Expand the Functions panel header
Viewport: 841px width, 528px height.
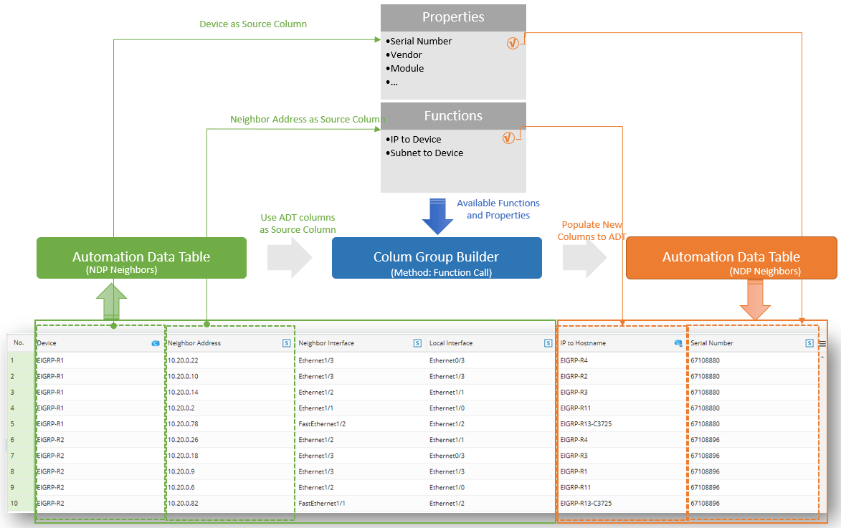[453, 115]
